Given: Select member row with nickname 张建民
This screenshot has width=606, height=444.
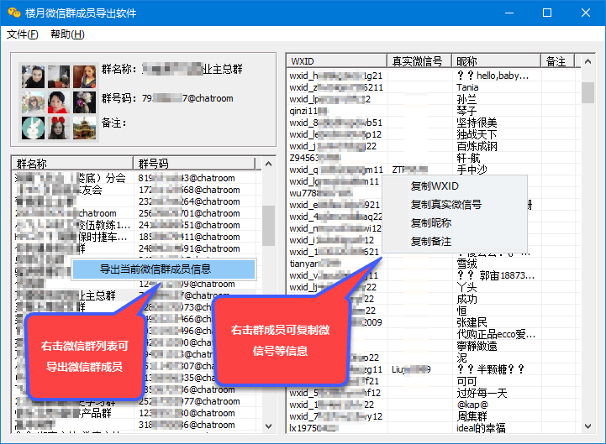Looking at the screenshot, I should click(434, 322).
